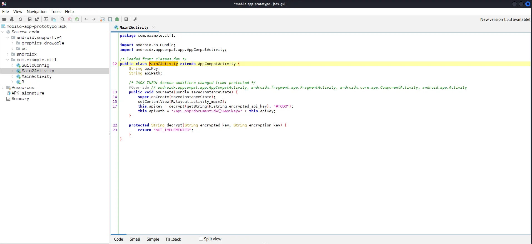The image size is (532, 244).
Task: Open the Navigation menu
Action: pyautogui.click(x=36, y=12)
